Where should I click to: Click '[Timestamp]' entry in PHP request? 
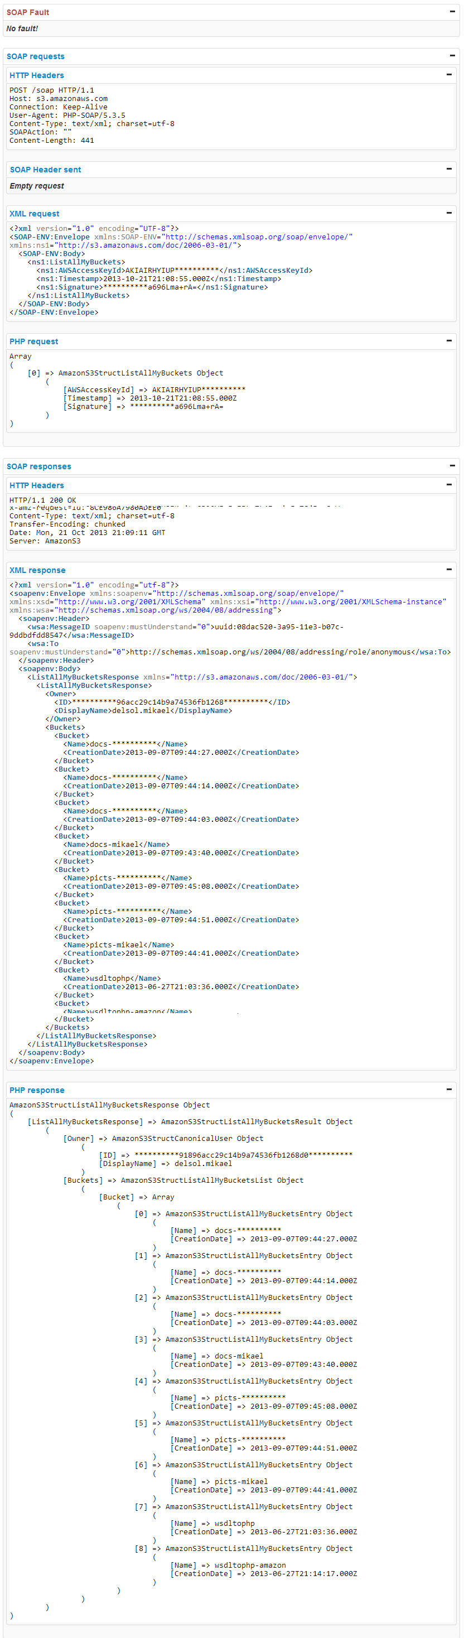tap(150, 398)
